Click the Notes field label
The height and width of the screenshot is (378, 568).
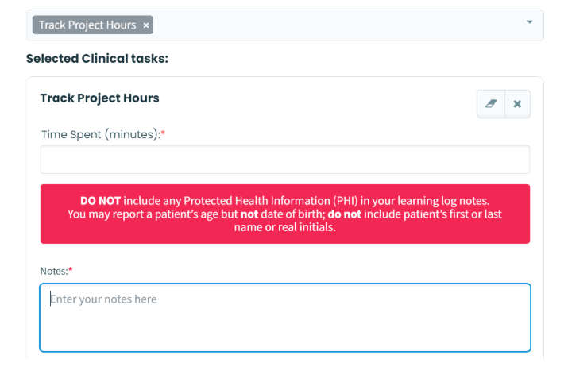coord(53,271)
